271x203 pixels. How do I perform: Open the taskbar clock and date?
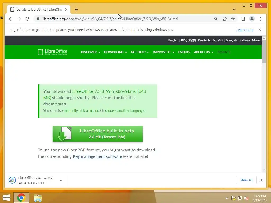[260, 198]
